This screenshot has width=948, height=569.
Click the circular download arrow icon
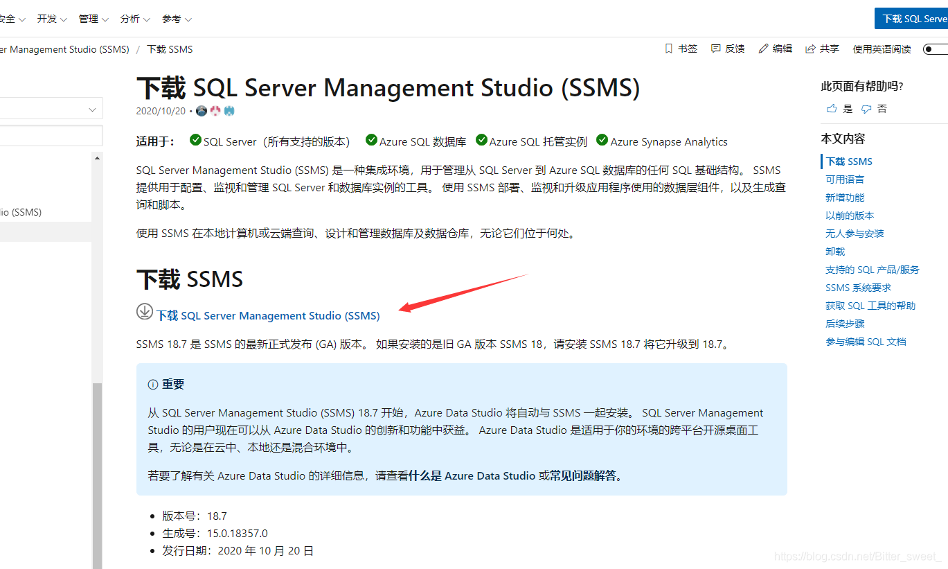[x=144, y=312]
